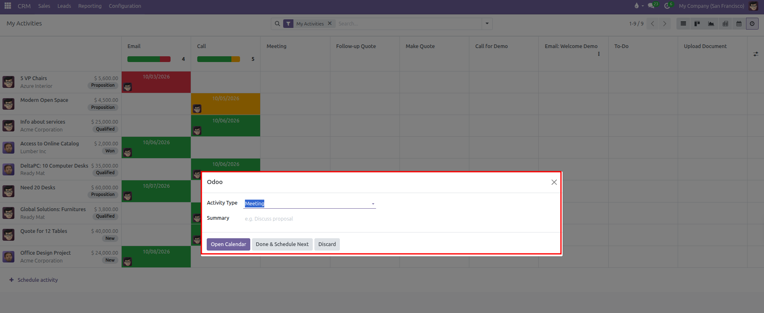
Task: Click the Open Calendar button
Action: coord(228,244)
